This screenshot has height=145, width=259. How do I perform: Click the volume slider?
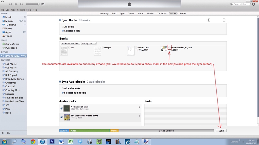33,4
